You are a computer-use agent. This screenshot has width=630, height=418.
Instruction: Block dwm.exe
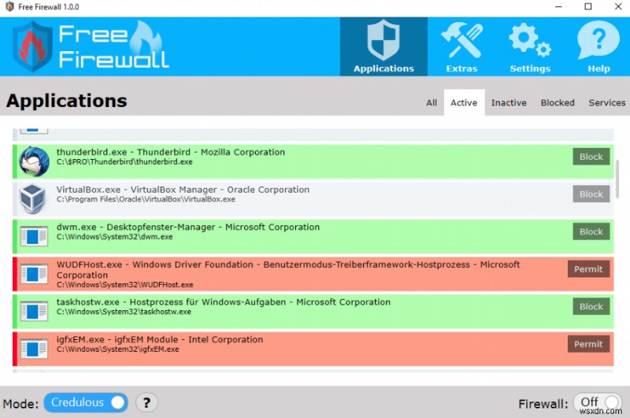591,231
